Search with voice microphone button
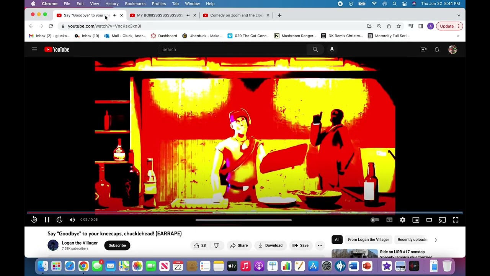This screenshot has height=276, width=490. [332, 49]
